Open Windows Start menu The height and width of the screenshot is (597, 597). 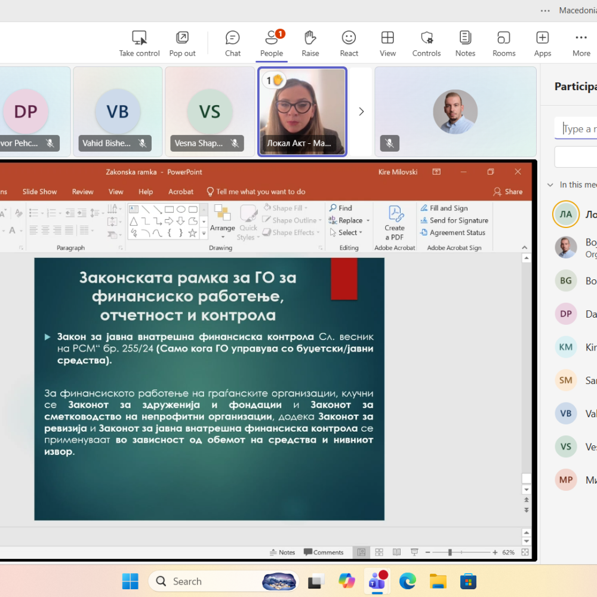tap(130, 581)
